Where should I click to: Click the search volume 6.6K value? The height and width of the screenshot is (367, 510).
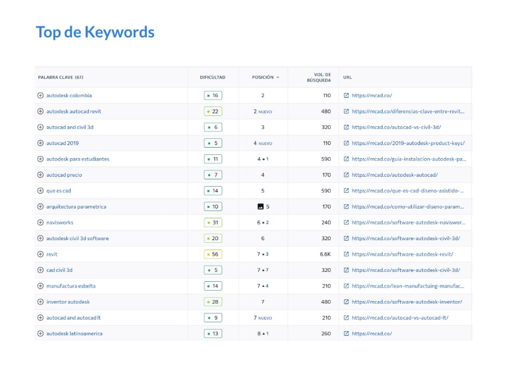[325, 254]
